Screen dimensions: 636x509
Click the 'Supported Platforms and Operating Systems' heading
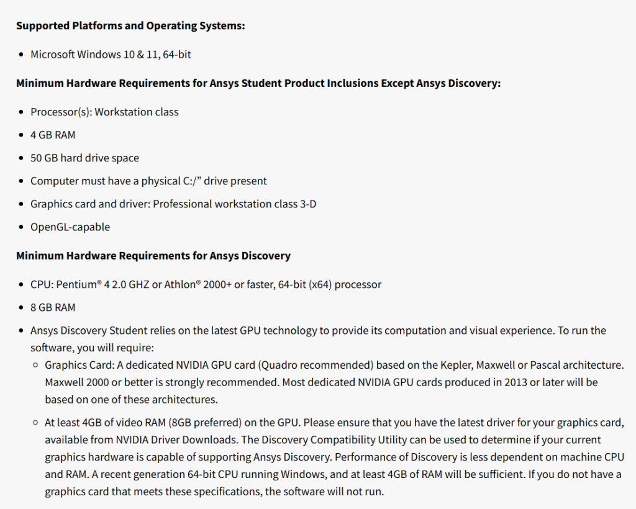130,25
